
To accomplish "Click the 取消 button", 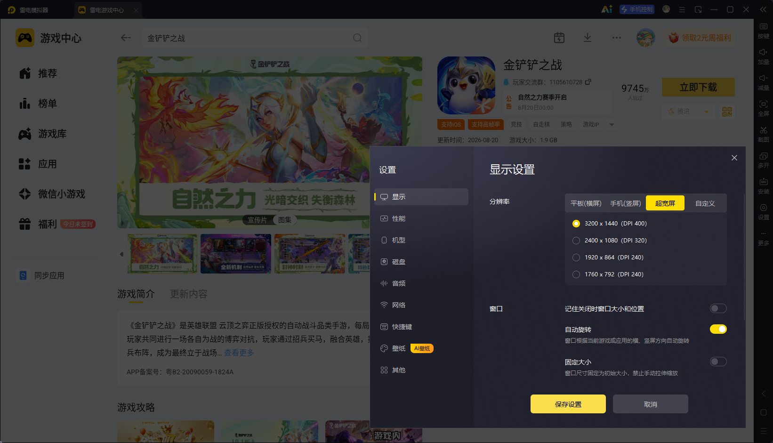I will (x=651, y=404).
